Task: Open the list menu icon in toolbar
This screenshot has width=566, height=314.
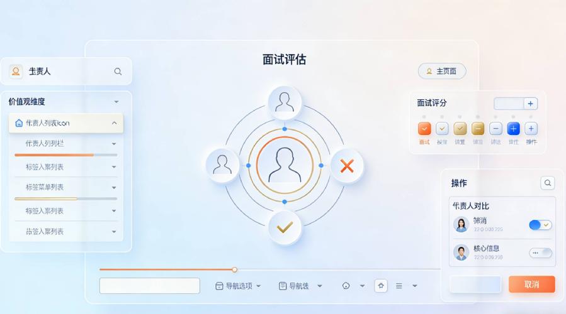Action: tap(399, 286)
